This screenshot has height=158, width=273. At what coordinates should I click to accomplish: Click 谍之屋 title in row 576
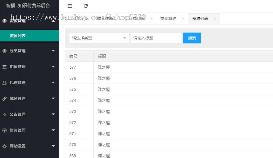click(104, 78)
